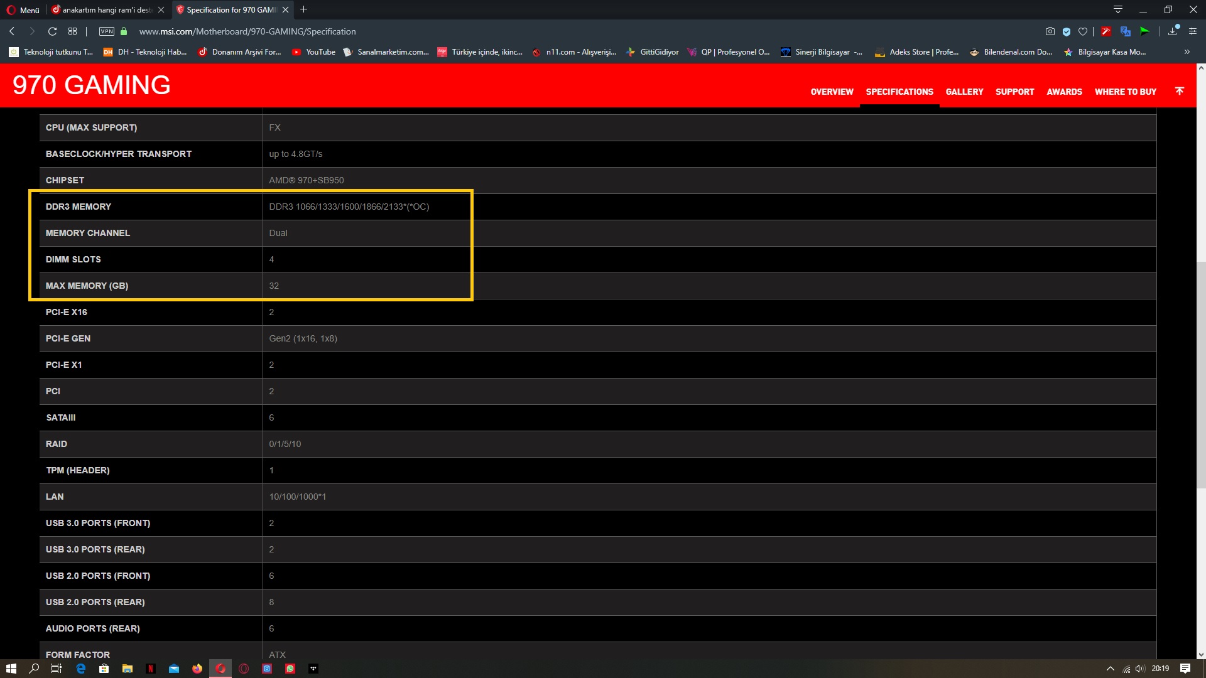Show hidden system tray icons
This screenshot has width=1206, height=678.
click(x=1110, y=669)
